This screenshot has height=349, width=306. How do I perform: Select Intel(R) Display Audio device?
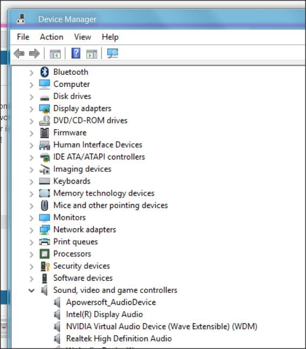[x=105, y=315]
